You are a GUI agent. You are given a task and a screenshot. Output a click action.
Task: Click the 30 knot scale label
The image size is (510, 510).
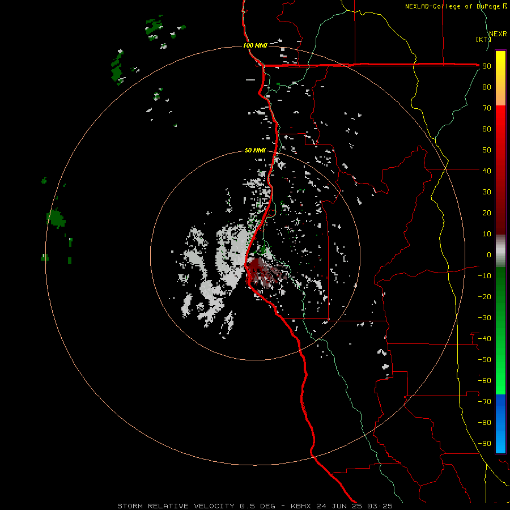point(487,192)
